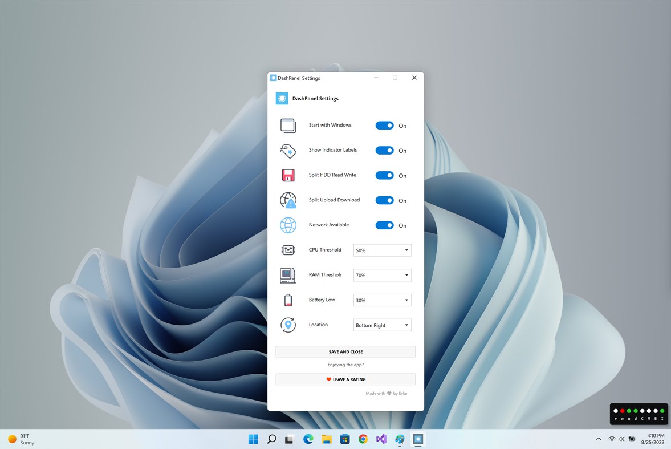The width and height of the screenshot is (671, 449).
Task: Turn off Split Upload Download
Action: (x=384, y=200)
